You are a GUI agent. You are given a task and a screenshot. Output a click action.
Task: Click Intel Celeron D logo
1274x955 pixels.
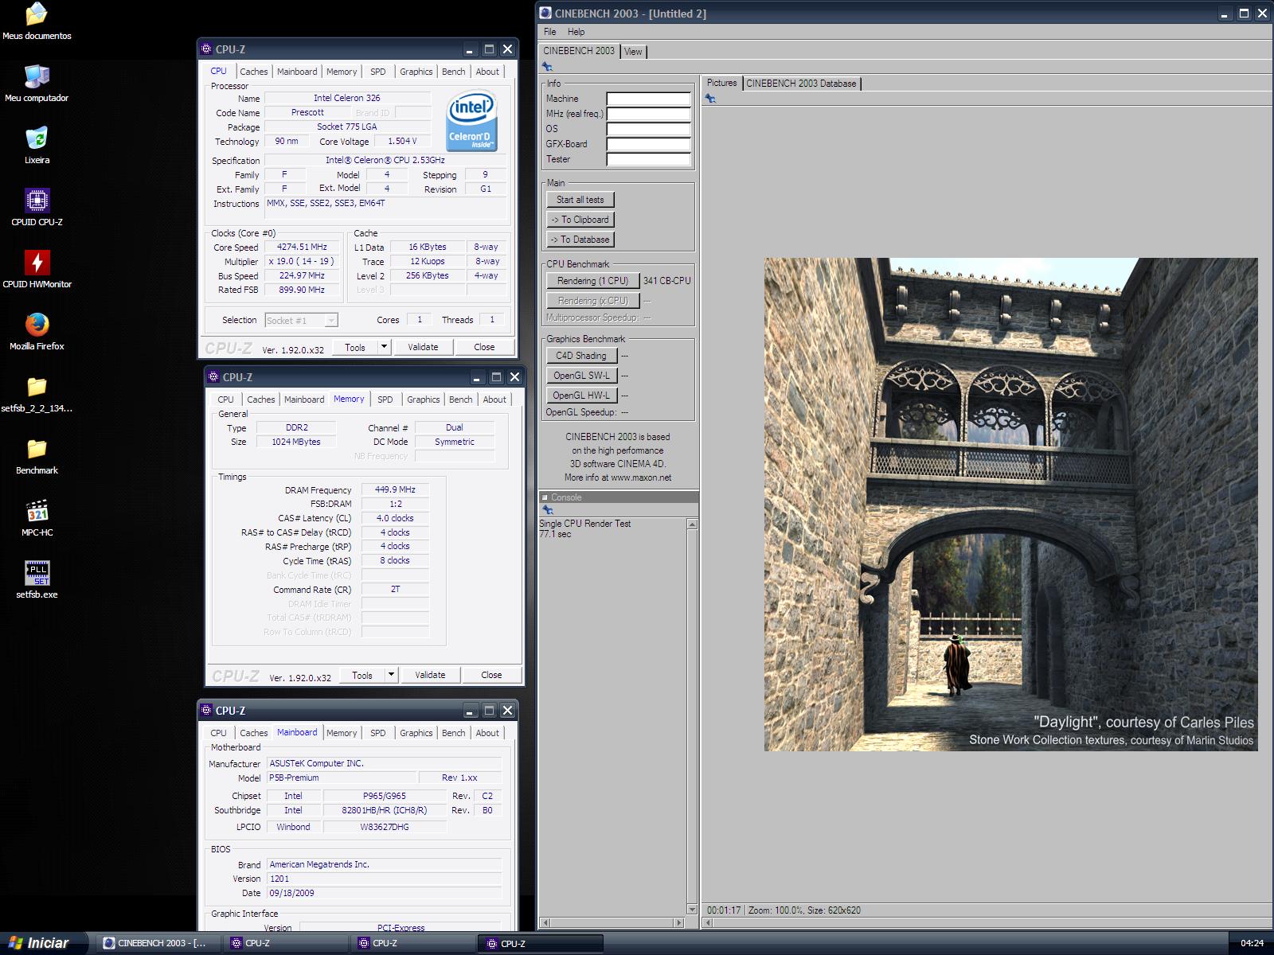(x=472, y=121)
